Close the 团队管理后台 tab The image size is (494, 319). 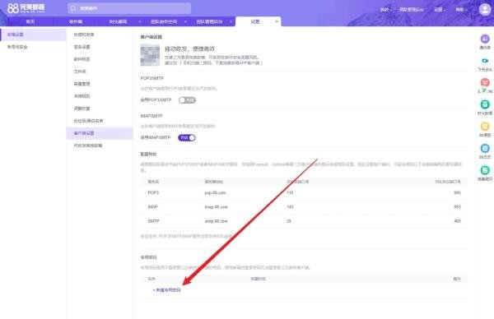click(231, 21)
